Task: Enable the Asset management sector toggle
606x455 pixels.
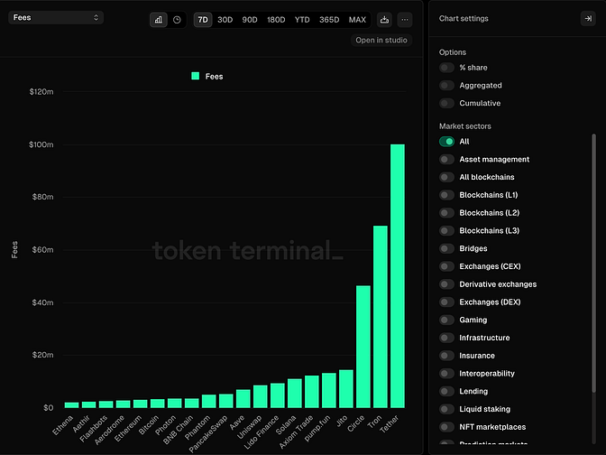Action: point(446,160)
